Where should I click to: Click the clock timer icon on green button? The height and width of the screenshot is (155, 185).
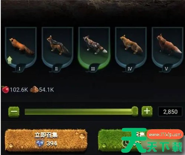tap(125, 143)
